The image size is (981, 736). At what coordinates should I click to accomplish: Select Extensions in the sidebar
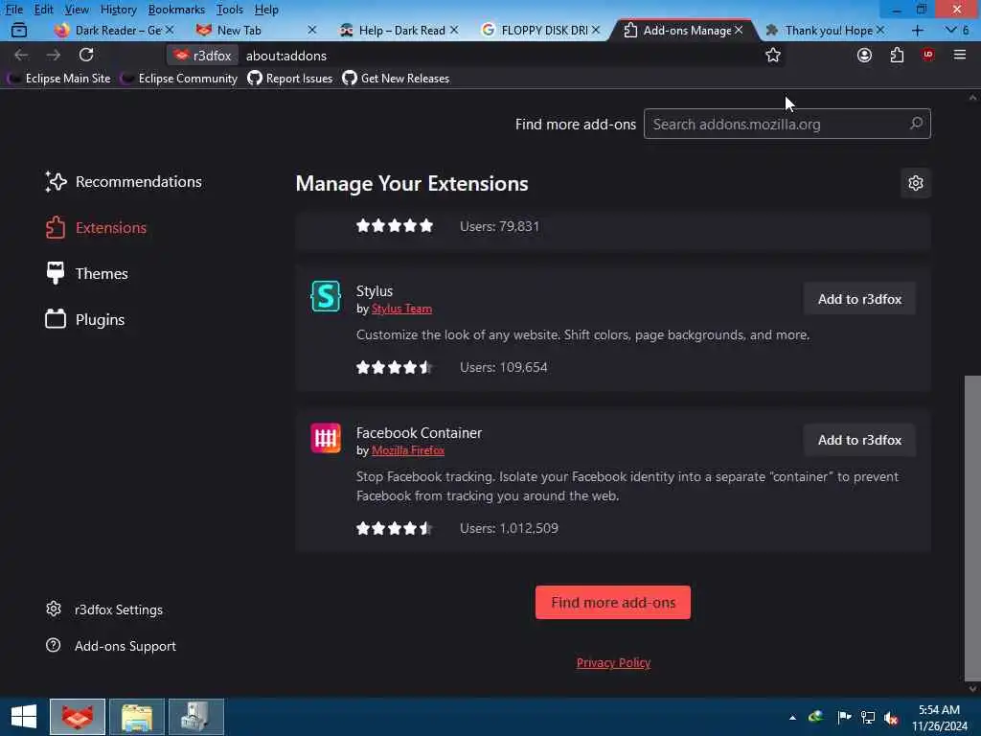click(97, 227)
